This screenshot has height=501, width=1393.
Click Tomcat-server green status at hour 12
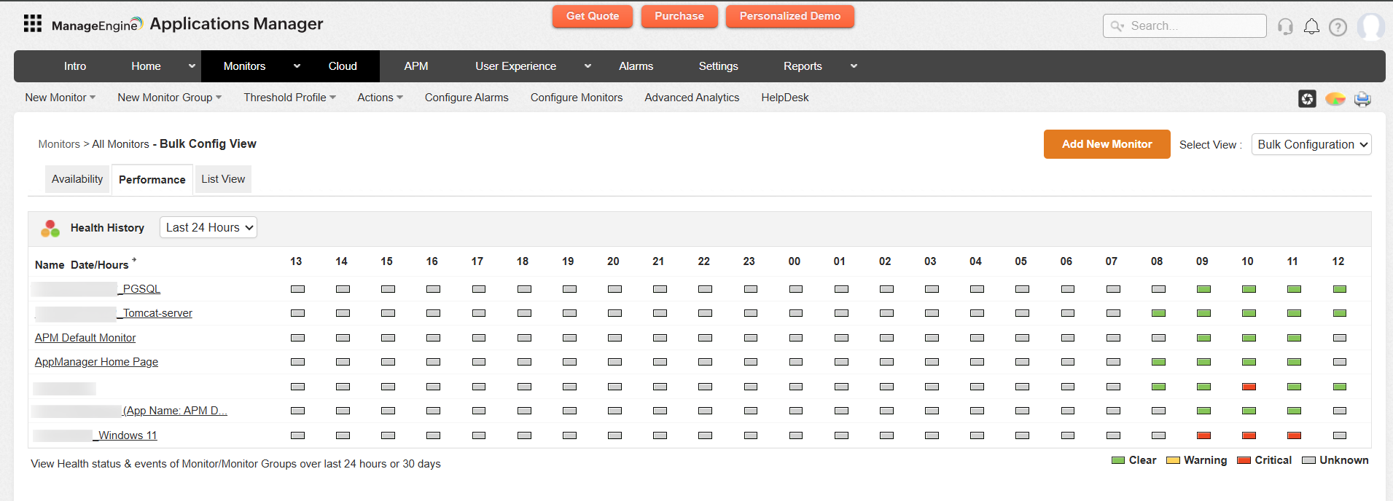click(x=1339, y=313)
